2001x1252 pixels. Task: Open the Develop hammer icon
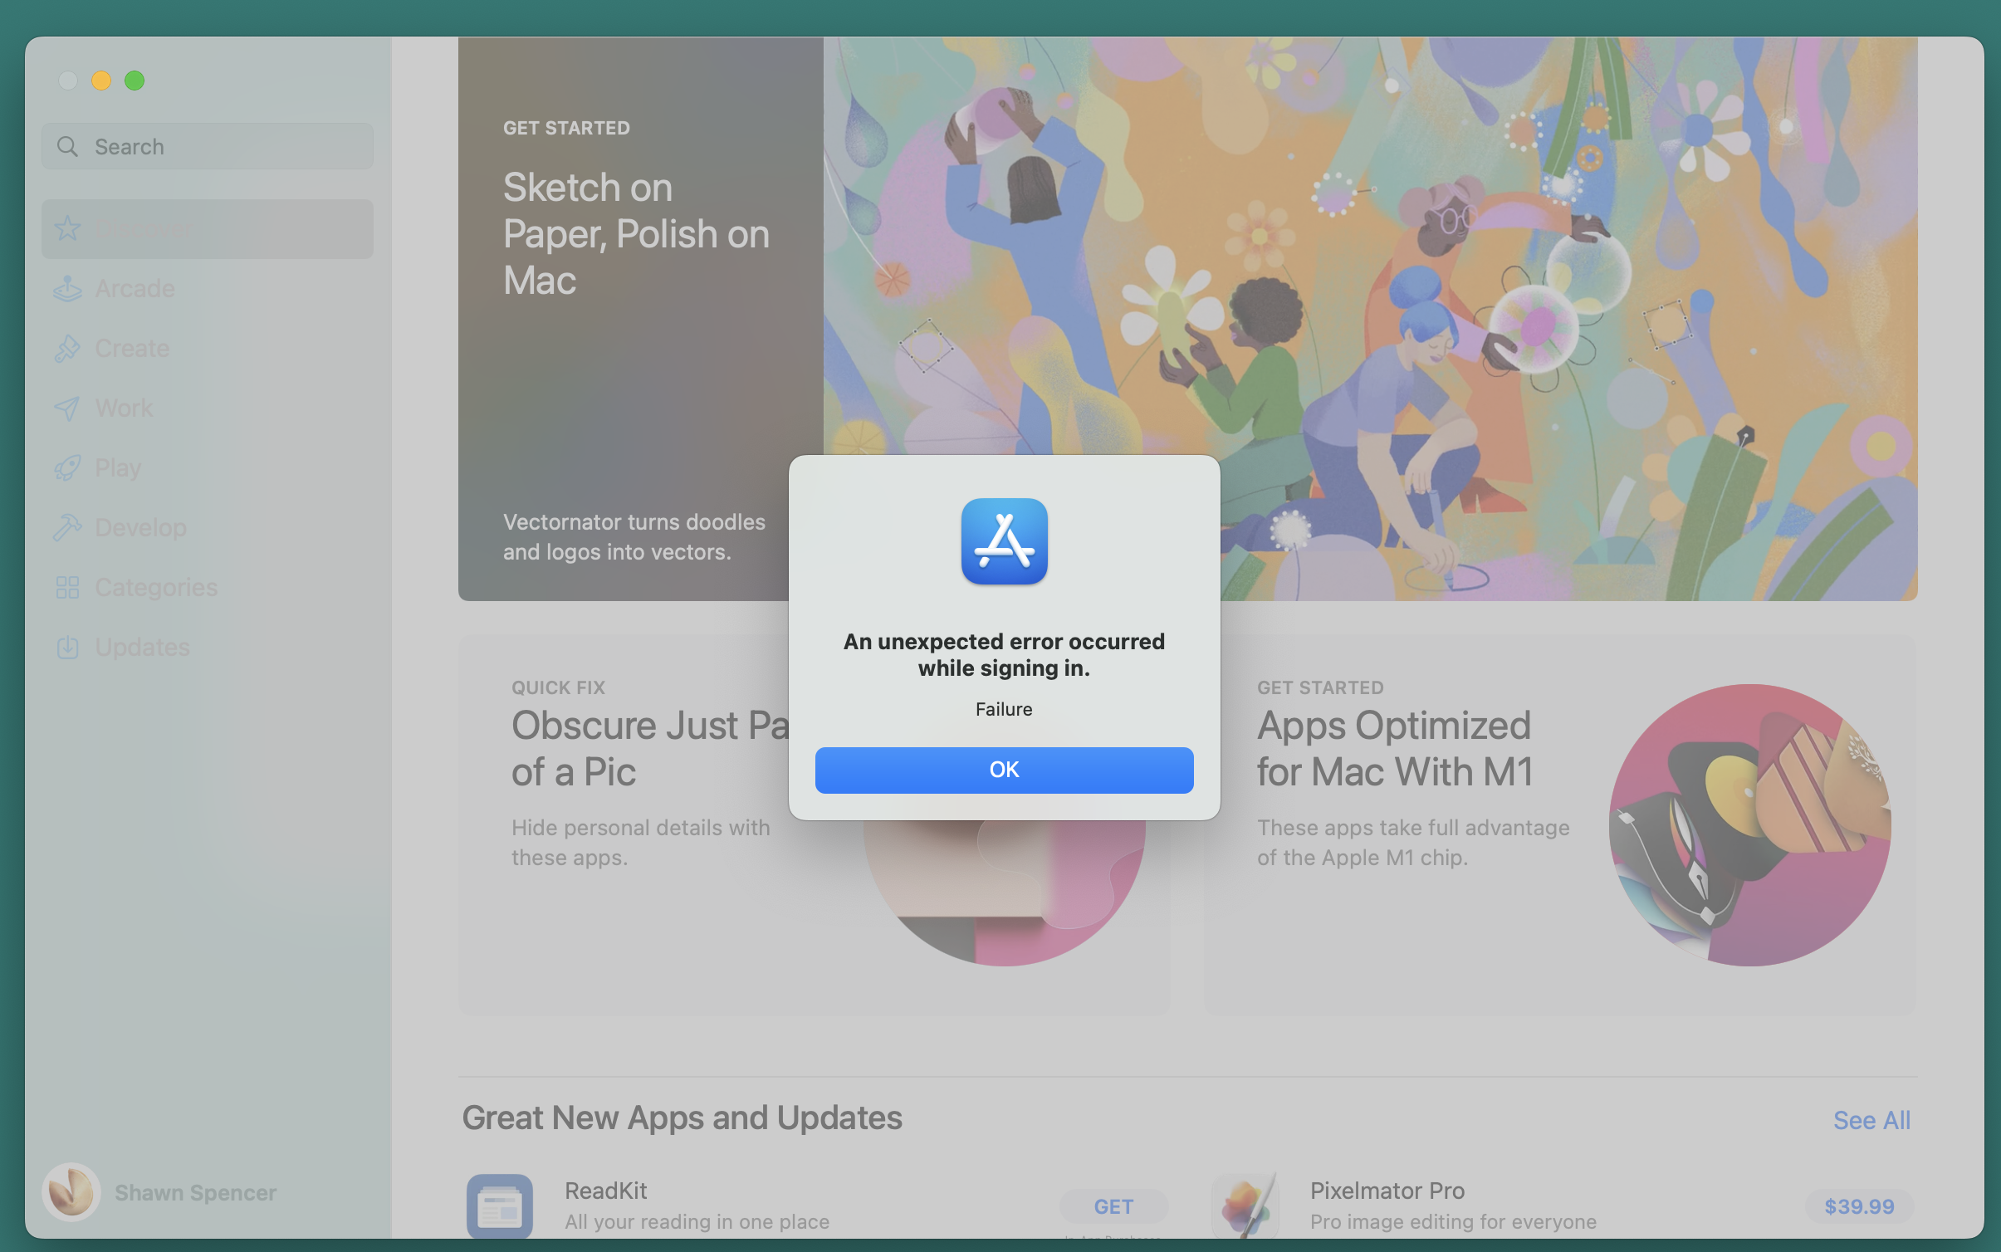(x=67, y=527)
